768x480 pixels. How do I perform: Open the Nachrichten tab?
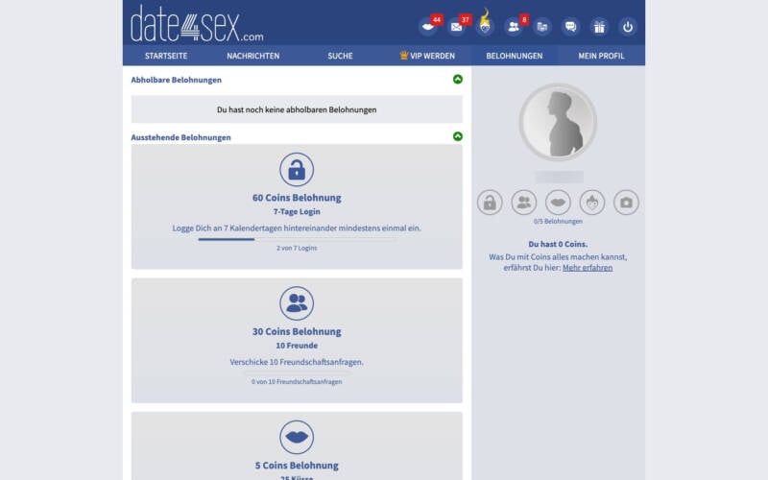click(x=253, y=56)
